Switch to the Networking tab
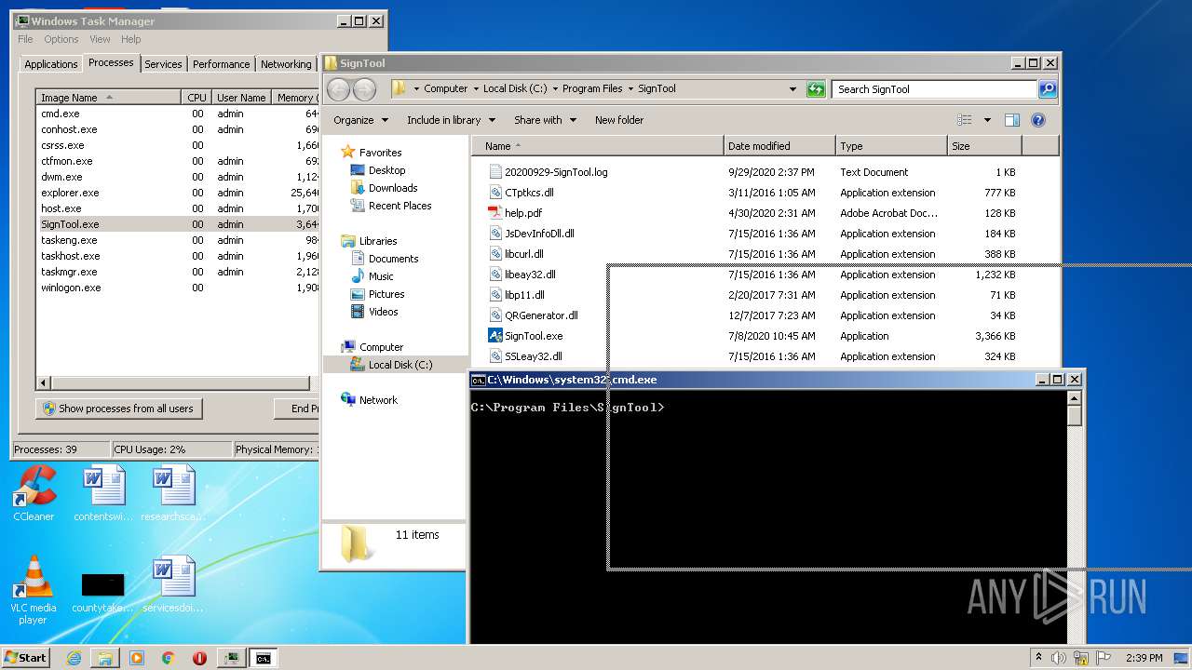Screen dimensions: 1192x670 click(286, 64)
